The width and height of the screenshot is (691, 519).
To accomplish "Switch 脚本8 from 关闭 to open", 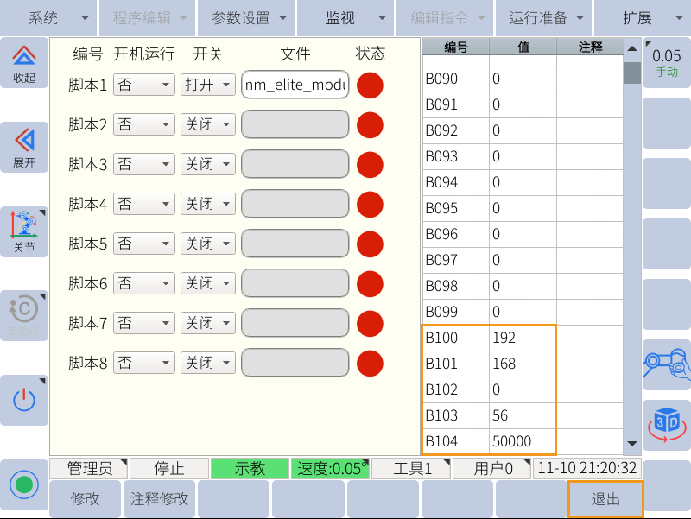I will [207, 362].
